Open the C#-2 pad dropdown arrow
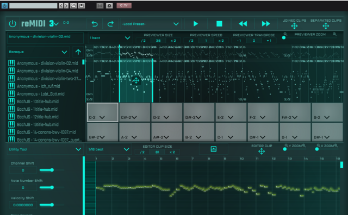This screenshot has width=348, height=215. point(134,117)
